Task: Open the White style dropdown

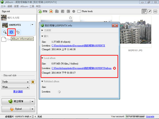Action: [16, 87]
